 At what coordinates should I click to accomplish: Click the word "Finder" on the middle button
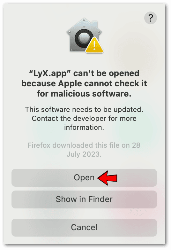click(x=100, y=199)
